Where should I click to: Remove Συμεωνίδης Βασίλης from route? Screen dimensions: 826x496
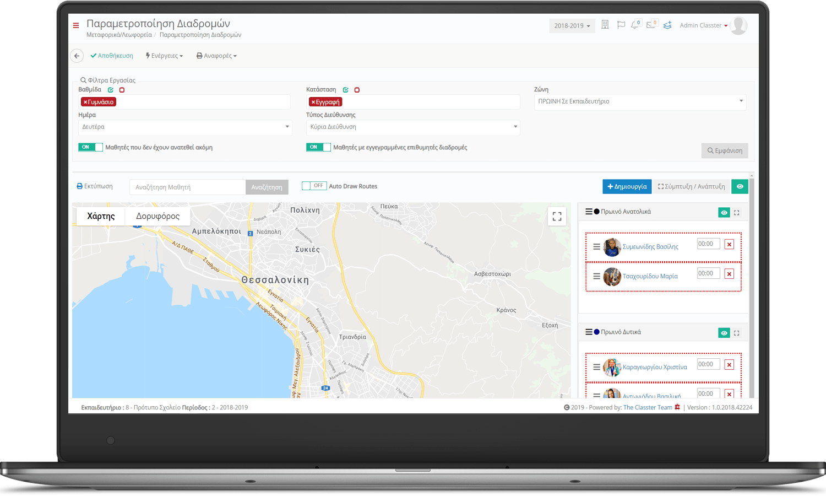click(729, 244)
